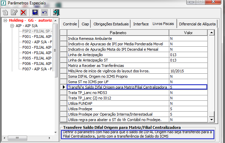Open the Ciap tab
Viewport: 225px width, 143px height.
pos(85,24)
